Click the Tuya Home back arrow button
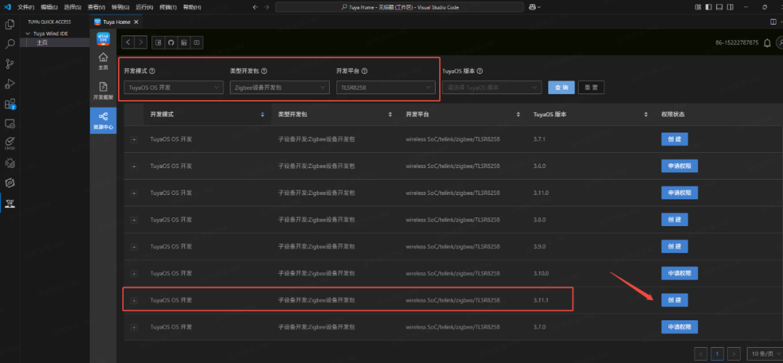This screenshot has height=363, width=783. [x=128, y=43]
